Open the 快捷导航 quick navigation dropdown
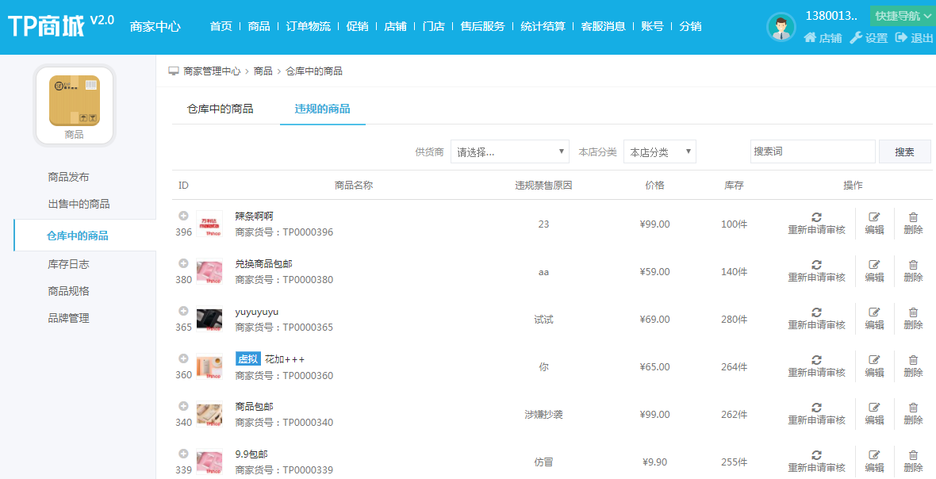The height and width of the screenshot is (479, 936). coord(903,16)
